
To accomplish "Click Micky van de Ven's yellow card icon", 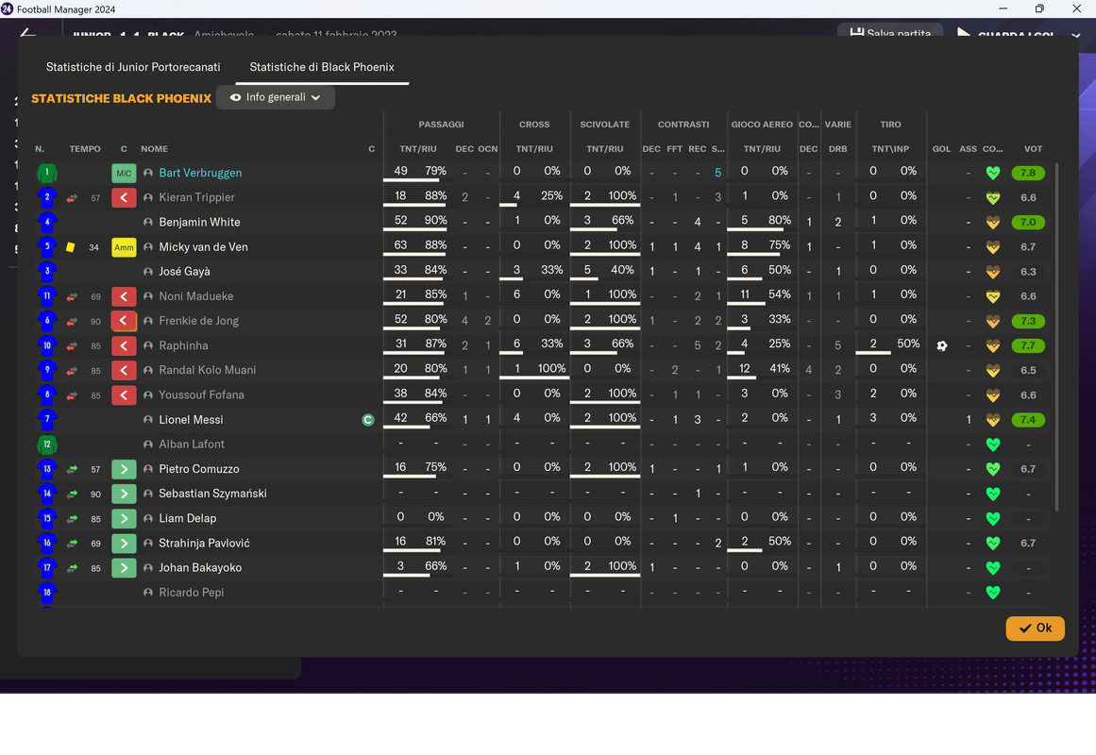I will [x=71, y=246].
